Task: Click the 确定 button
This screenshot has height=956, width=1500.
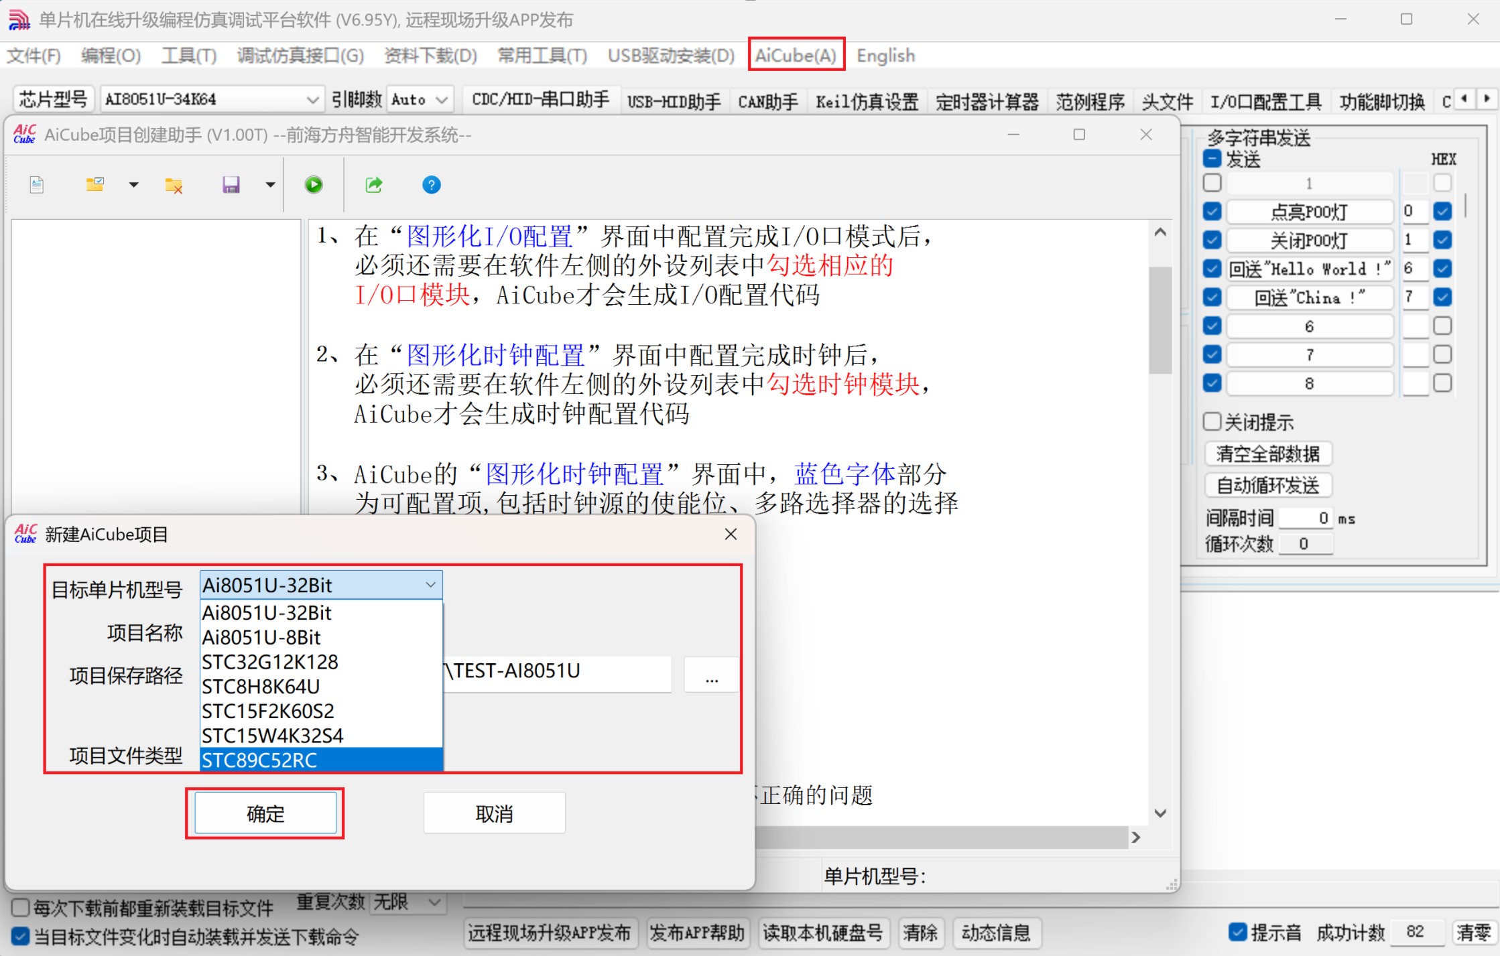Action: point(265,813)
